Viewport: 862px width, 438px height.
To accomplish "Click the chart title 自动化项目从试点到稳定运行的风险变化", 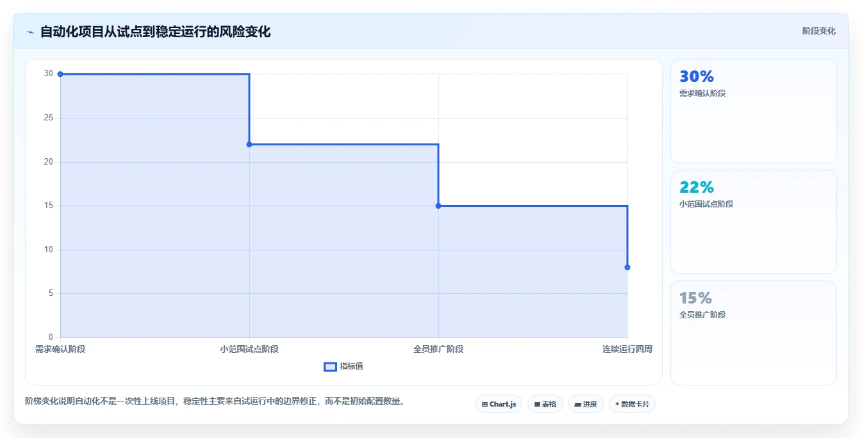I will tap(155, 31).
